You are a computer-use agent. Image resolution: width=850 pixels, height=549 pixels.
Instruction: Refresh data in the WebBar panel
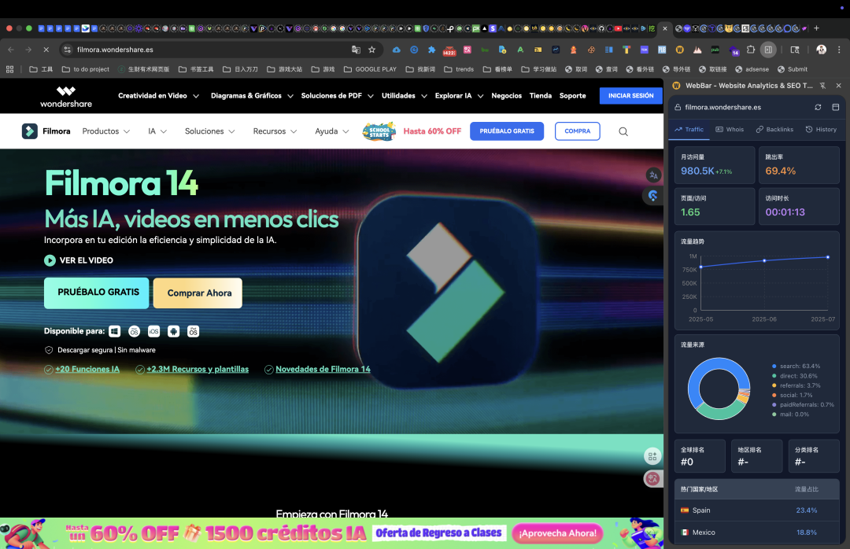818,107
